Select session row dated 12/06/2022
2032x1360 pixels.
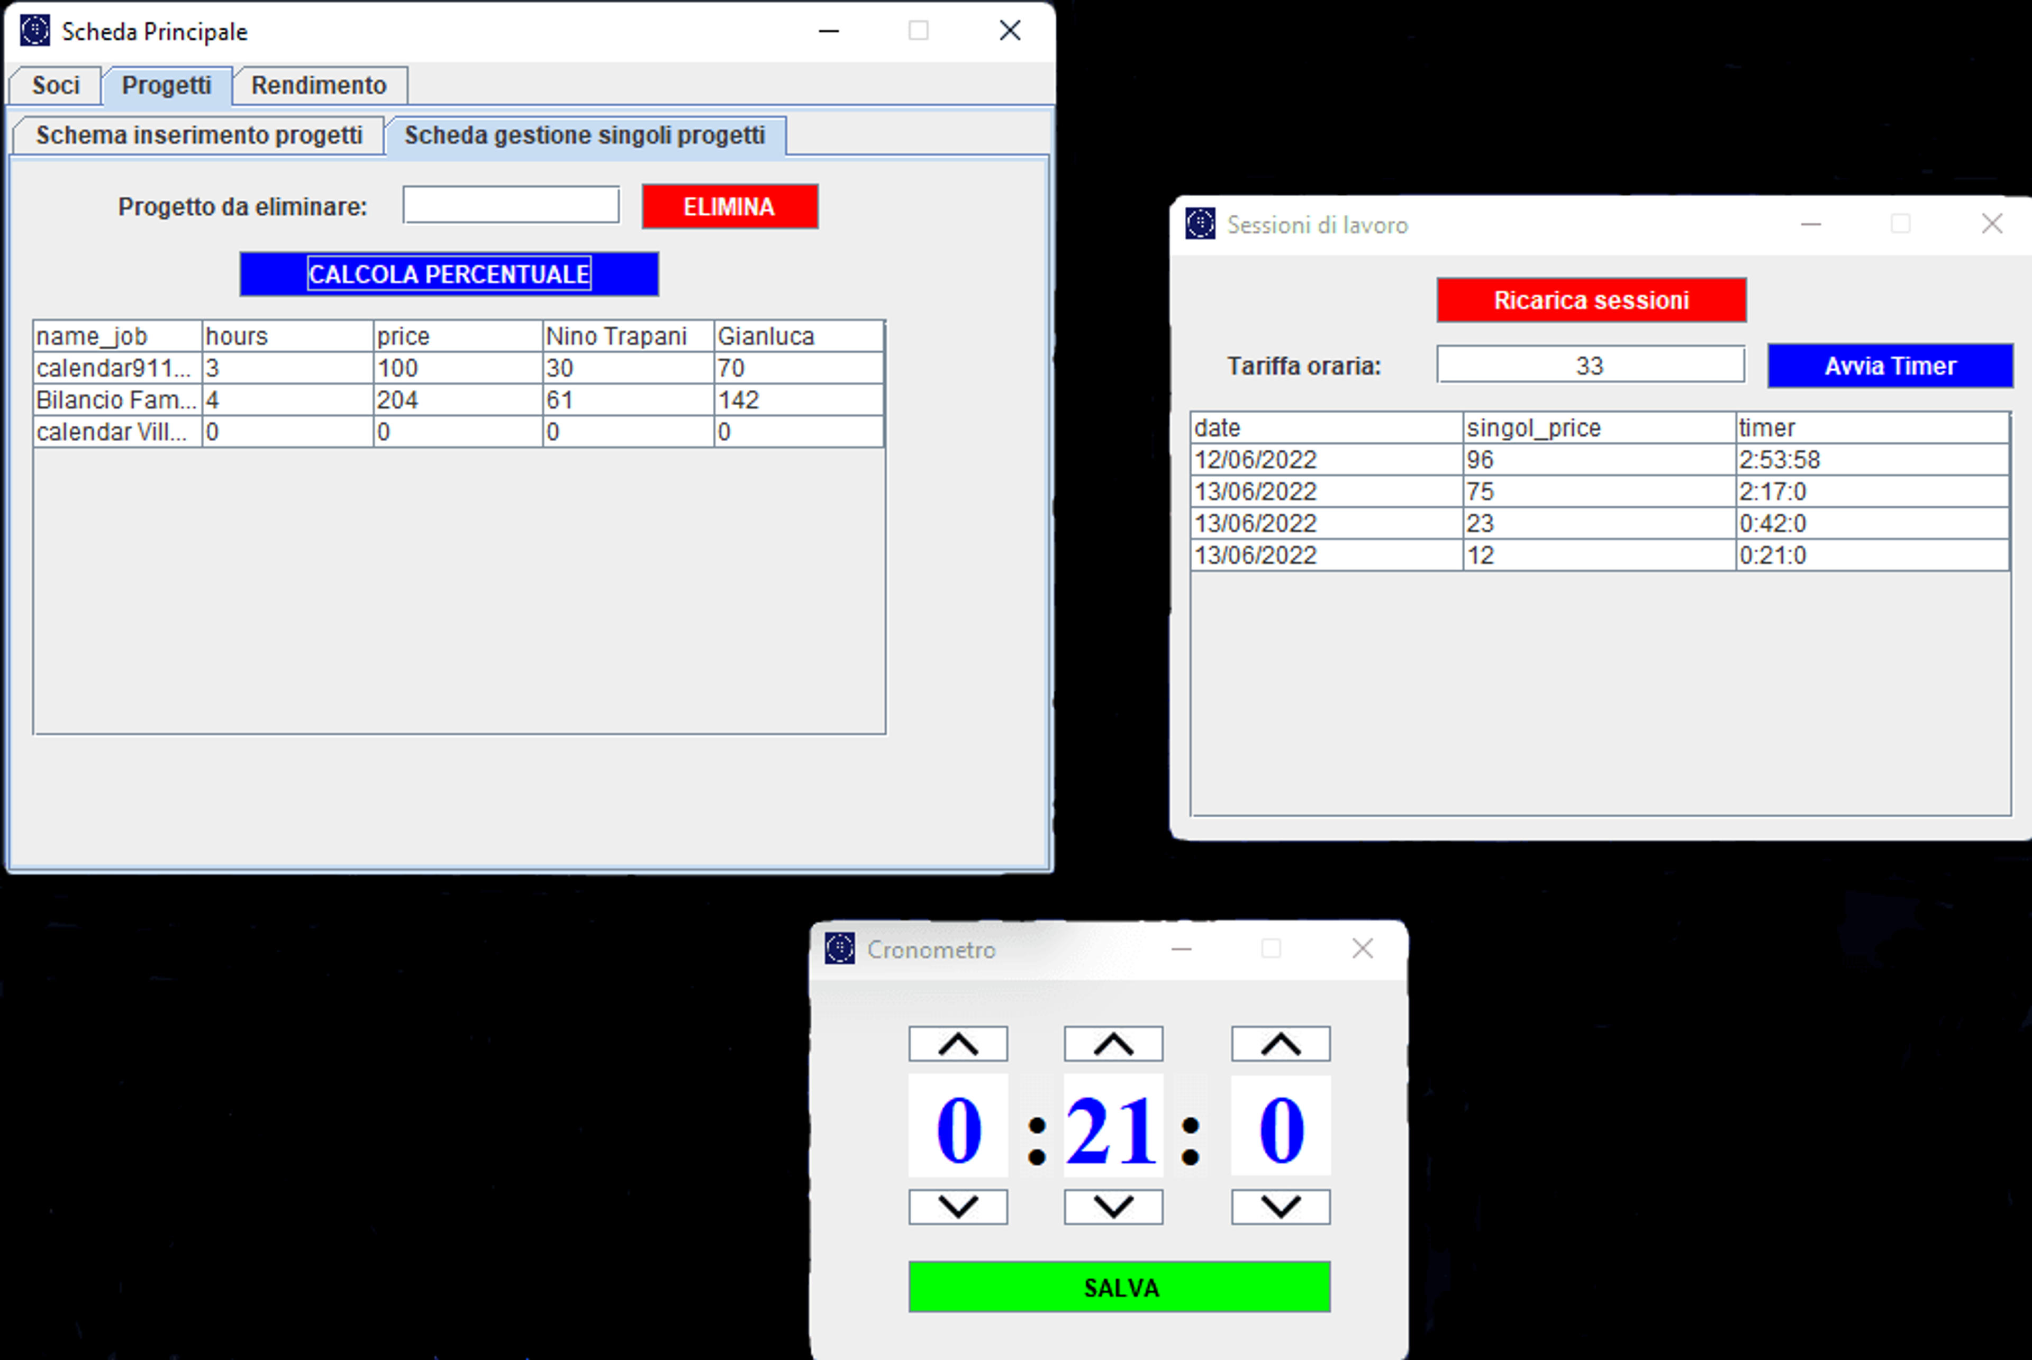click(x=1600, y=460)
